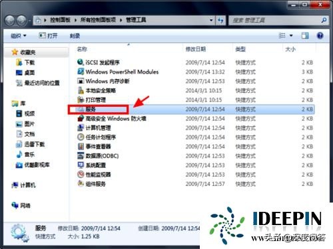
Task: Click the 刻录 toolbar button
Action: [75, 36]
